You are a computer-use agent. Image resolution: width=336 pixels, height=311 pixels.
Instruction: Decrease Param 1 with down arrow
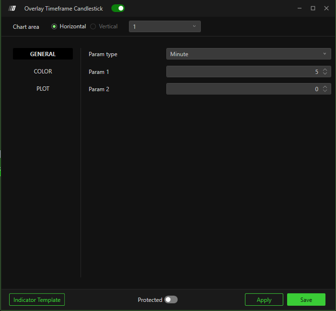[325, 74]
